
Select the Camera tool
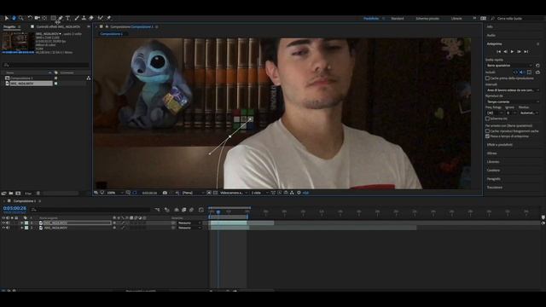(x=37, y=18)
